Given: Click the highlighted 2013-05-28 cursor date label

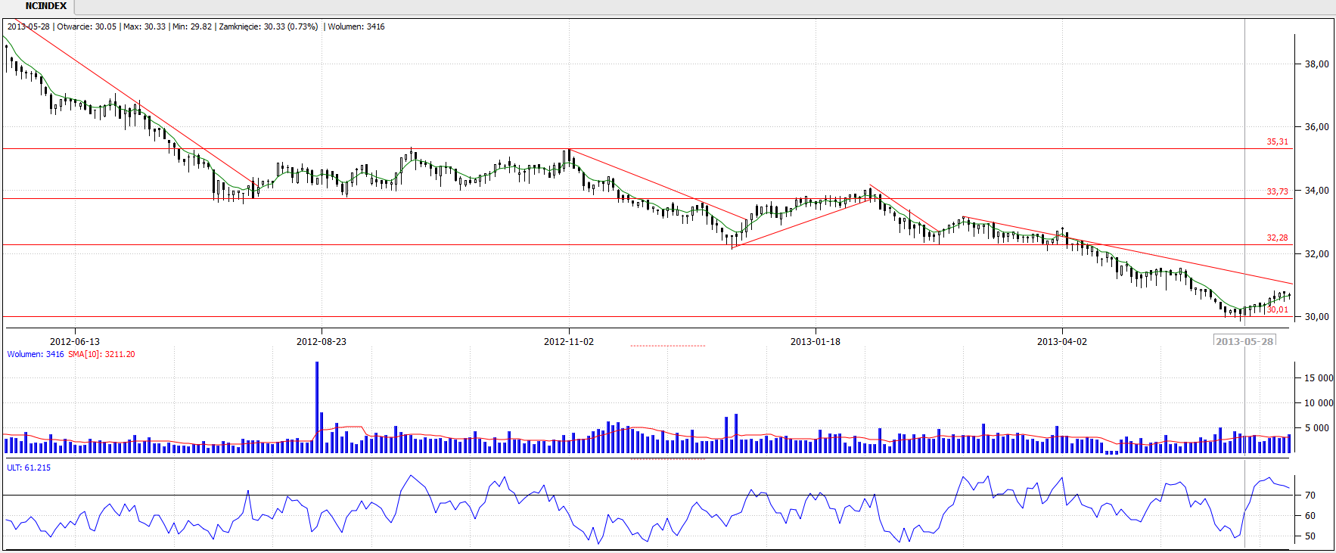Looking at the screenshot, I should pos(1244,342).
